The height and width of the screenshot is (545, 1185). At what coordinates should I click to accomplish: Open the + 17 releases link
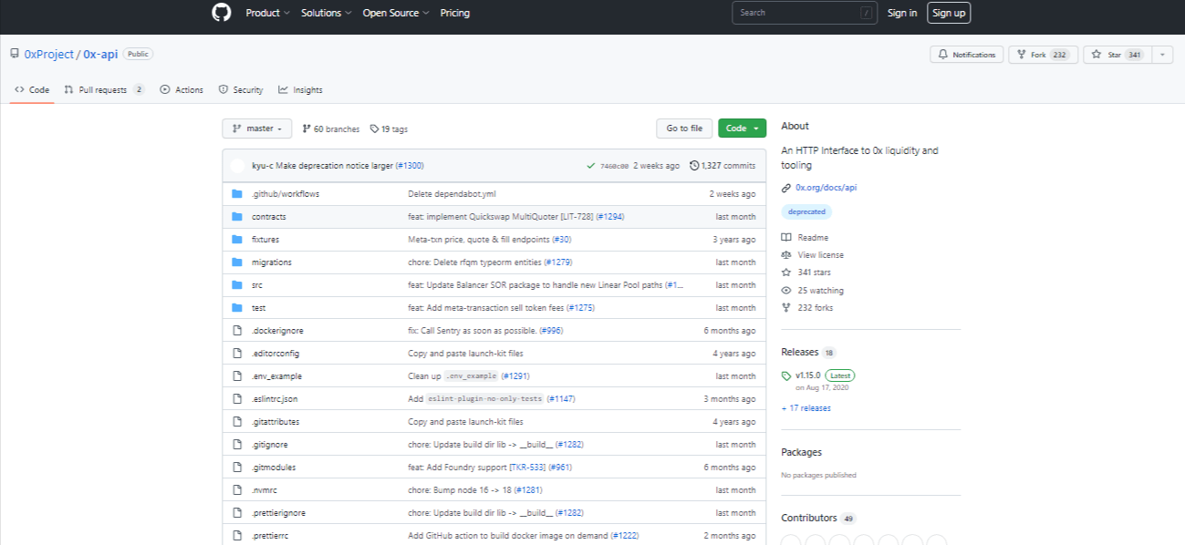(806, 408)
